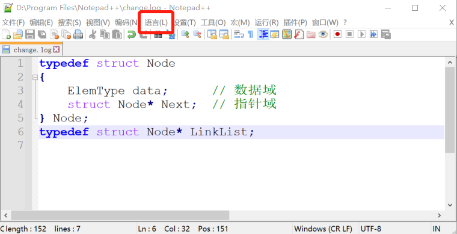Click the vertical scrollbar down arrow
Image resolution: width=457 pixels, height=234 pixels.
450,205
